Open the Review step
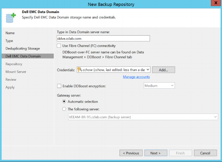 tap(11, 79)
